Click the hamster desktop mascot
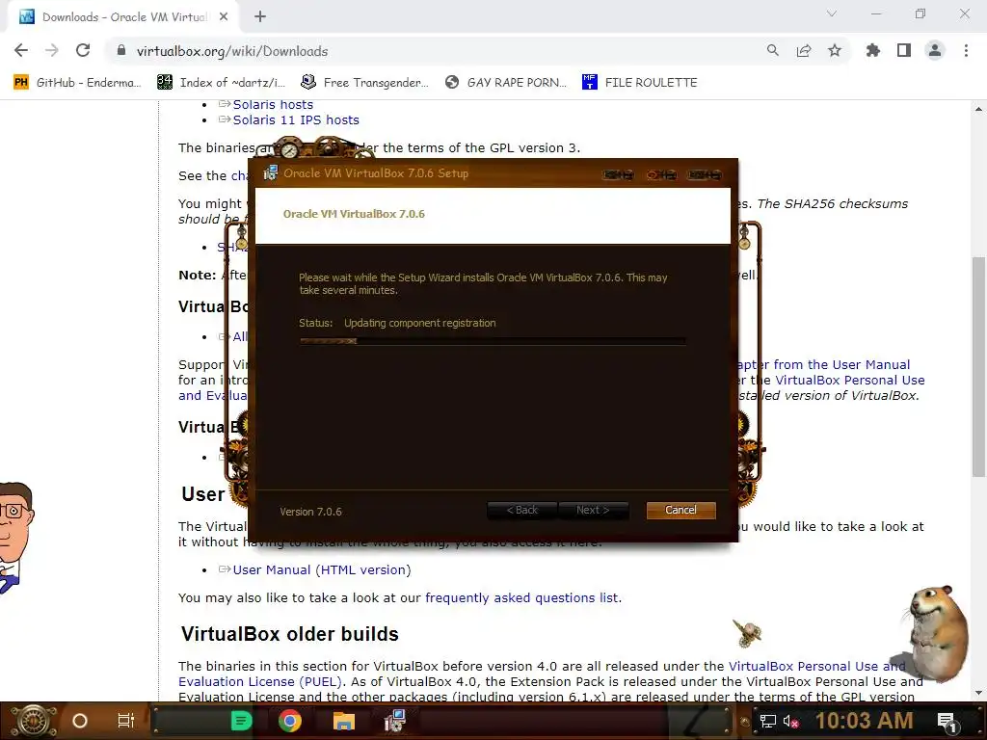This screenshot has height=740, width=987. pos(935,633)
